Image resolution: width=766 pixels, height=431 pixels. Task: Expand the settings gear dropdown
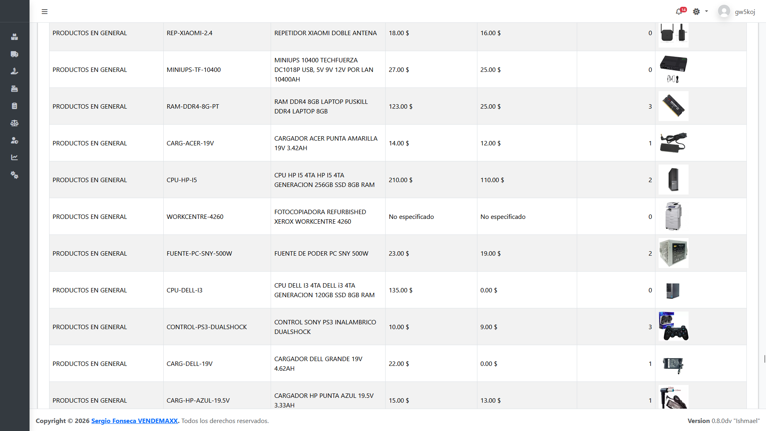pos(700,12)
